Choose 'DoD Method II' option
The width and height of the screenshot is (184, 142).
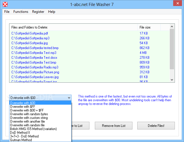40,133
